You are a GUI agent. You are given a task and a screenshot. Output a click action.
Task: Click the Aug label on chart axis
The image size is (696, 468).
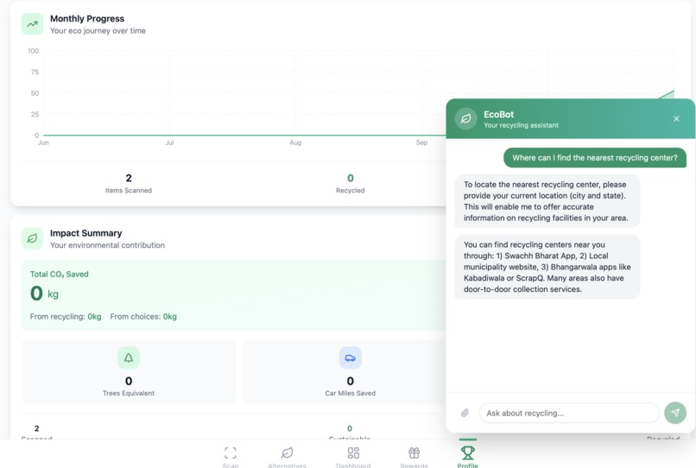(295, 142)
